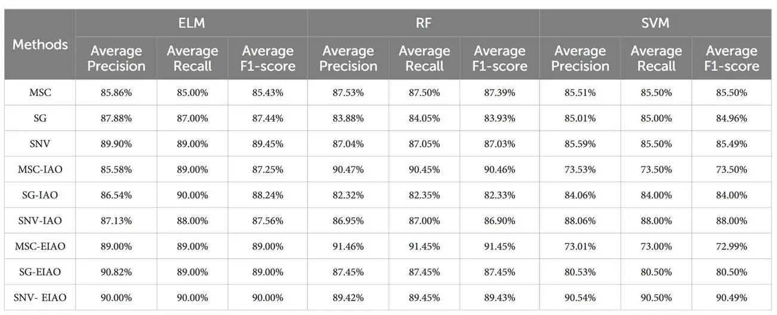Select the MSC-IAO row label
This screenshot has width=777, height=315.
click(40, 170)
